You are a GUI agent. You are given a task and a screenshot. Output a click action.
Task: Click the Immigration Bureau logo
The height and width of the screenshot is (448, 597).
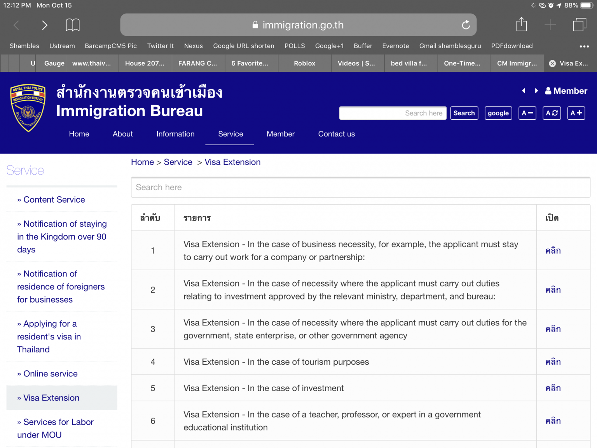(28, 108)
